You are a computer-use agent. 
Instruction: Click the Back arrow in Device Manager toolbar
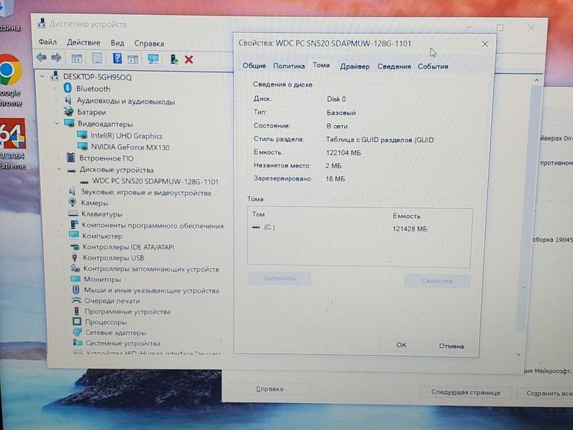(41, 57)
